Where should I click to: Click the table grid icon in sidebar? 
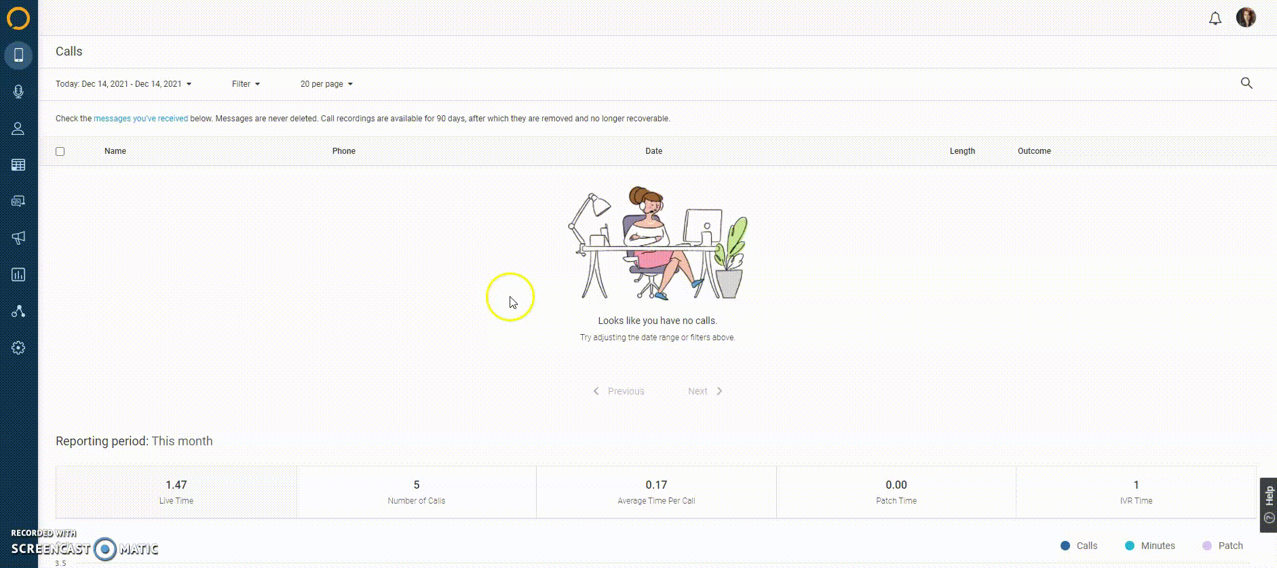tap(18, 165)
